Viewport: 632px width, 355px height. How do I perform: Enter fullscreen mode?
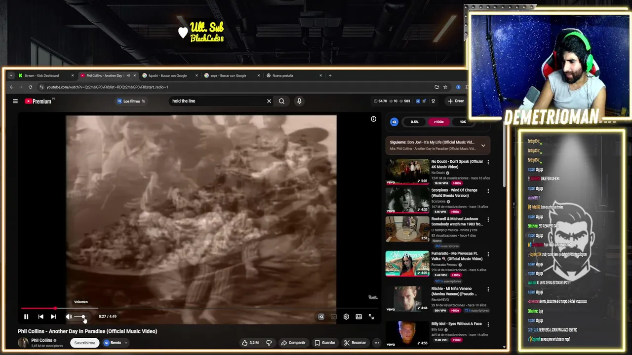click(371, 317)
